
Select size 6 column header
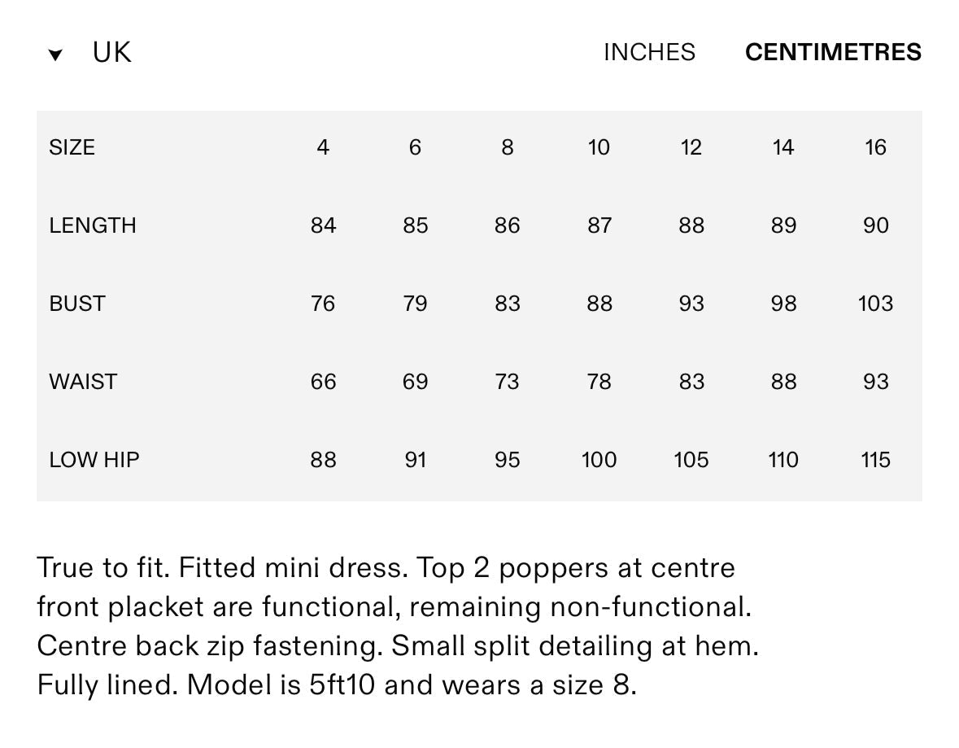click(415, 147)
